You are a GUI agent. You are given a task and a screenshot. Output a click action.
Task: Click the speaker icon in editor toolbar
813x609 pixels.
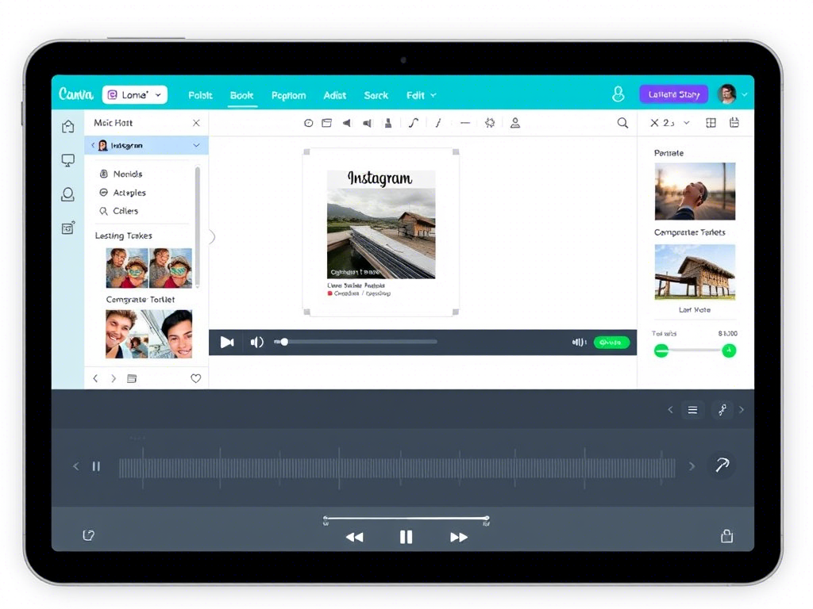click(x=367, y=123)
